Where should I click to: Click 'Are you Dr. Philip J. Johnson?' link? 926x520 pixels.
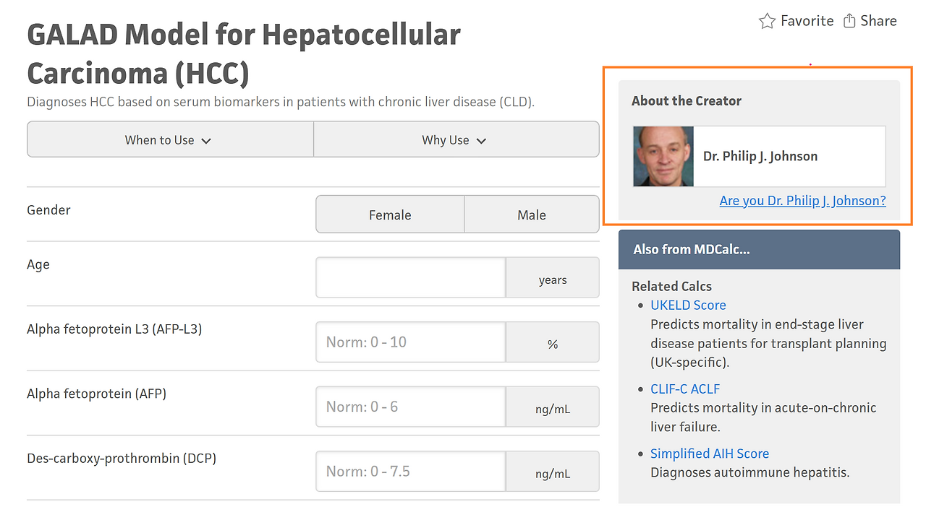point(802,201)
